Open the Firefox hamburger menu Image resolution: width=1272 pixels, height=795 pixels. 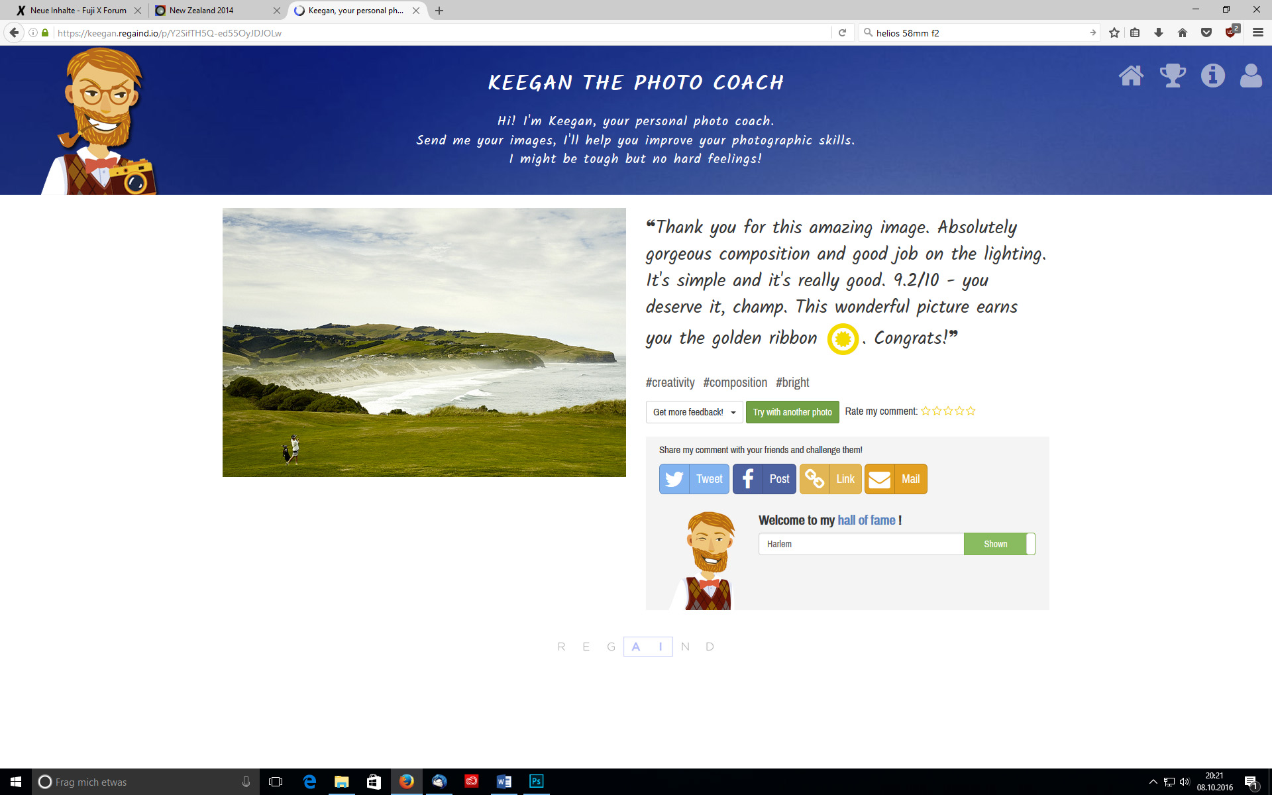click(1258, 32)
